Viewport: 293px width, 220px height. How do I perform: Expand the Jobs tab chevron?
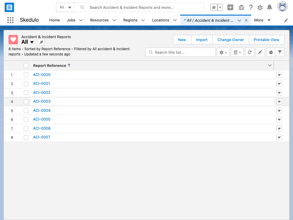(81, 20)
